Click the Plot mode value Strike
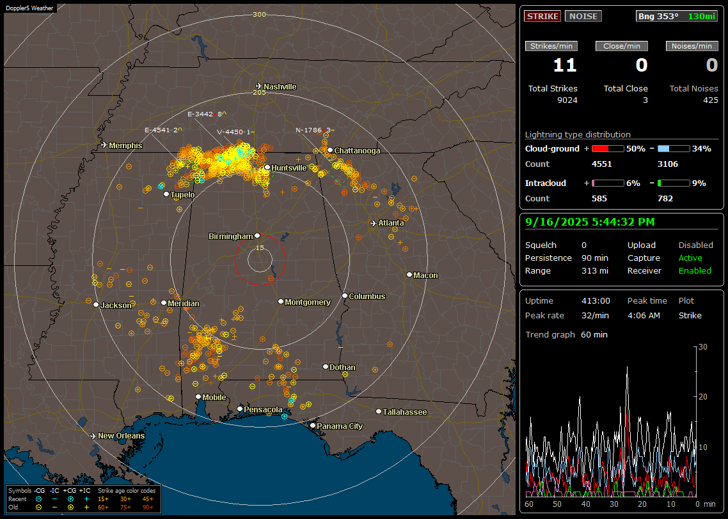 tap(690, 315)
